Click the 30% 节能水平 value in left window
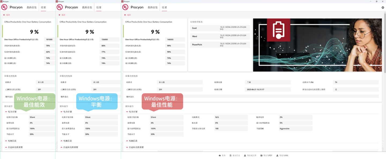This screenshot has width=386, height=159. click(x=42, y=134)
